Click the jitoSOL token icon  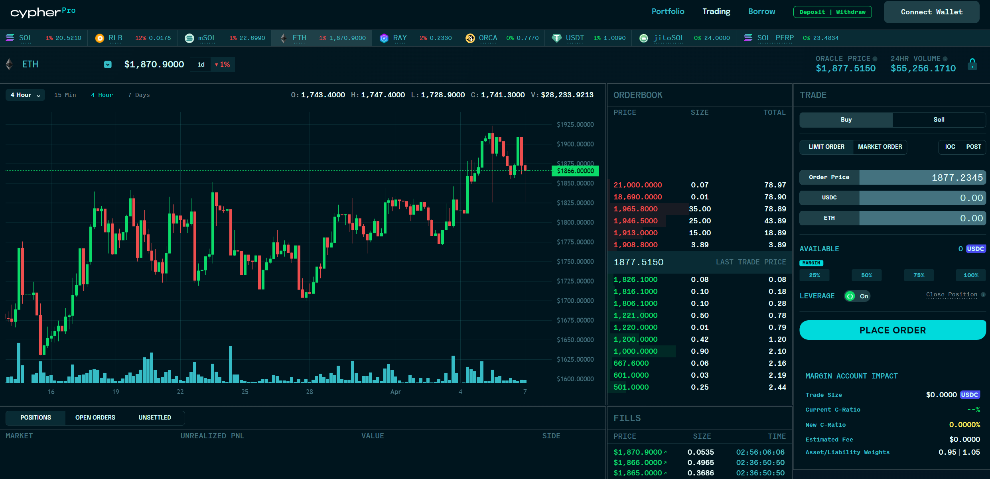[x=644, y=38]
